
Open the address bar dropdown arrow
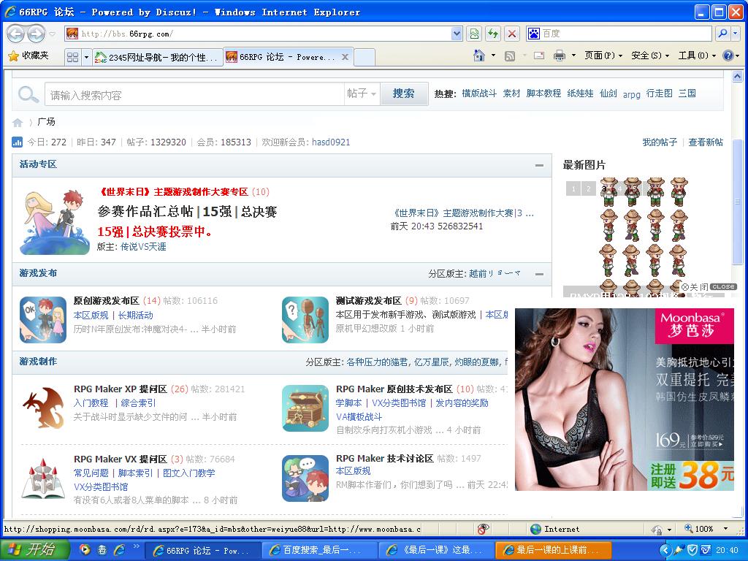[x=457, y=34]
